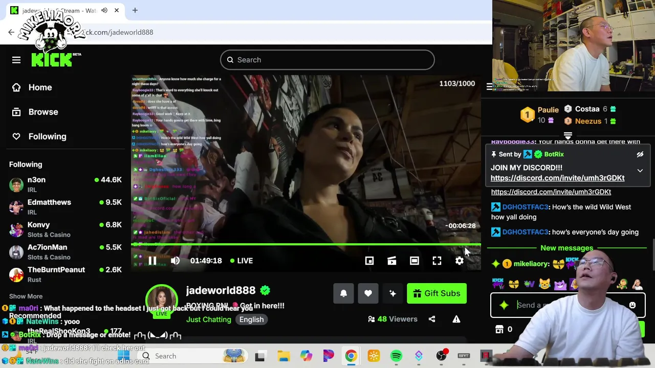Viewport: 655px width, 368px height.
Task: Report the stream with warning icon
Action: coord(456,319)
